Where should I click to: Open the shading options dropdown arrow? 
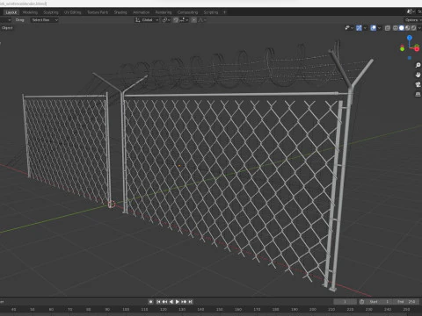[419, 28]
